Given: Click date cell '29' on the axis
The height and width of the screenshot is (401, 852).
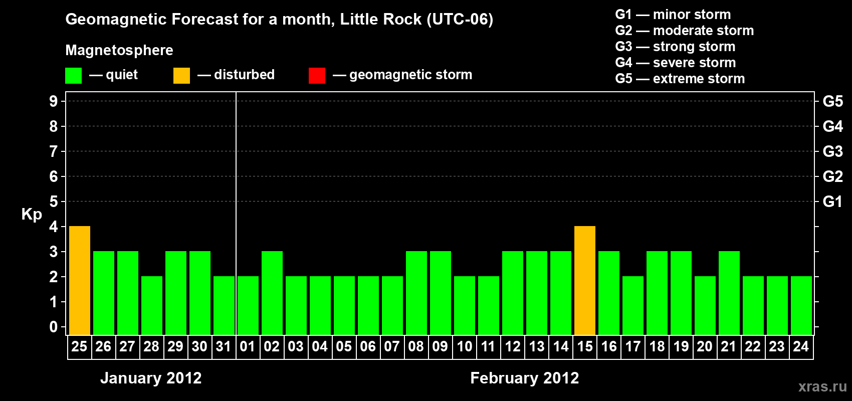Looking at the screenshot, I should click(x=176, y=347).
